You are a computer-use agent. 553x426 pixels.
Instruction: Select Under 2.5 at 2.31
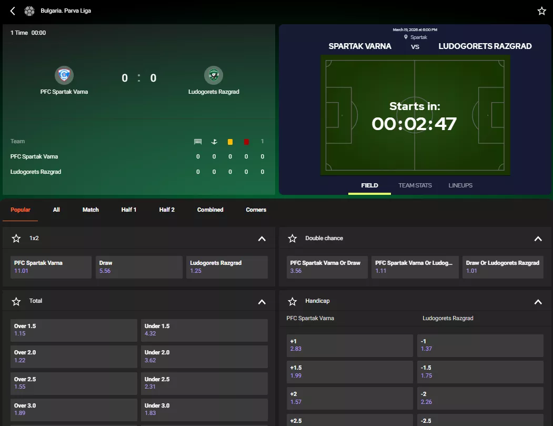point(204,383)
